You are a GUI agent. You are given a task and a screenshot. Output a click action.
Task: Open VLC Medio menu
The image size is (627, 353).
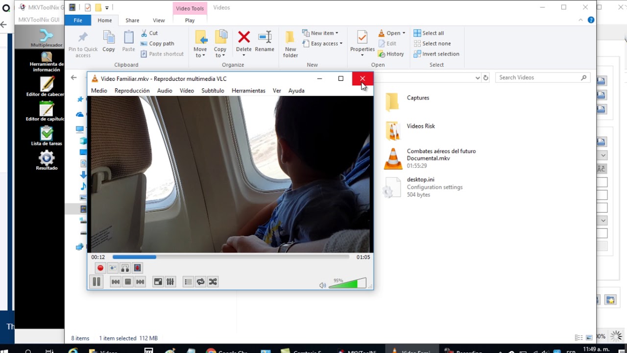99,91
